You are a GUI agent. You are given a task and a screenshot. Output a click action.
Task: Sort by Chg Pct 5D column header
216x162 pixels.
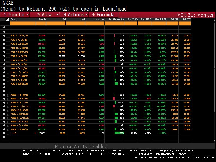pyautogui.click(x=161, y=19)
